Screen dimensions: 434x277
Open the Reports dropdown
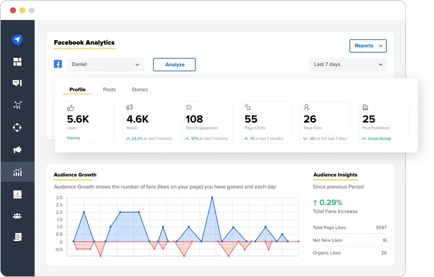(x=368, y=46)
